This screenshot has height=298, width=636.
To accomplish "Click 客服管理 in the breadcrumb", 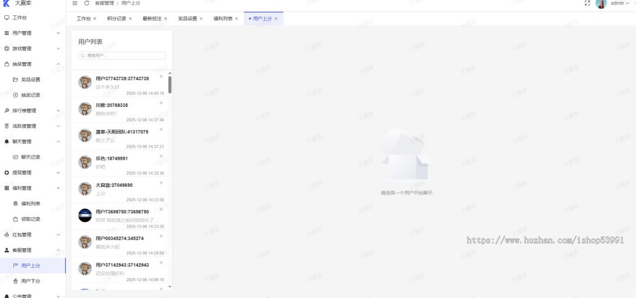I will click(x=105, y=3).
